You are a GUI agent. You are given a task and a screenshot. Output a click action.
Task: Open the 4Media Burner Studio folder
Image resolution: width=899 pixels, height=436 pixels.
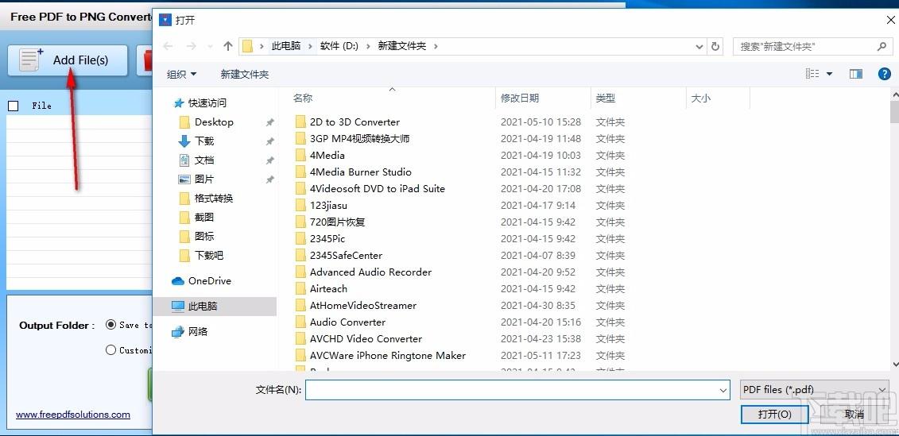[360, 172]
